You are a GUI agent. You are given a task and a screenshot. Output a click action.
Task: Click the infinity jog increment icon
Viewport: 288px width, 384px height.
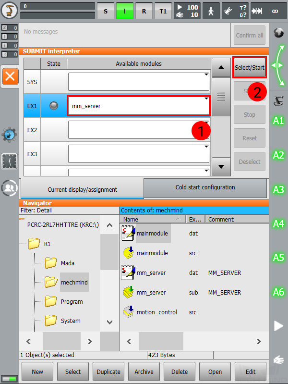pos(275,11)
